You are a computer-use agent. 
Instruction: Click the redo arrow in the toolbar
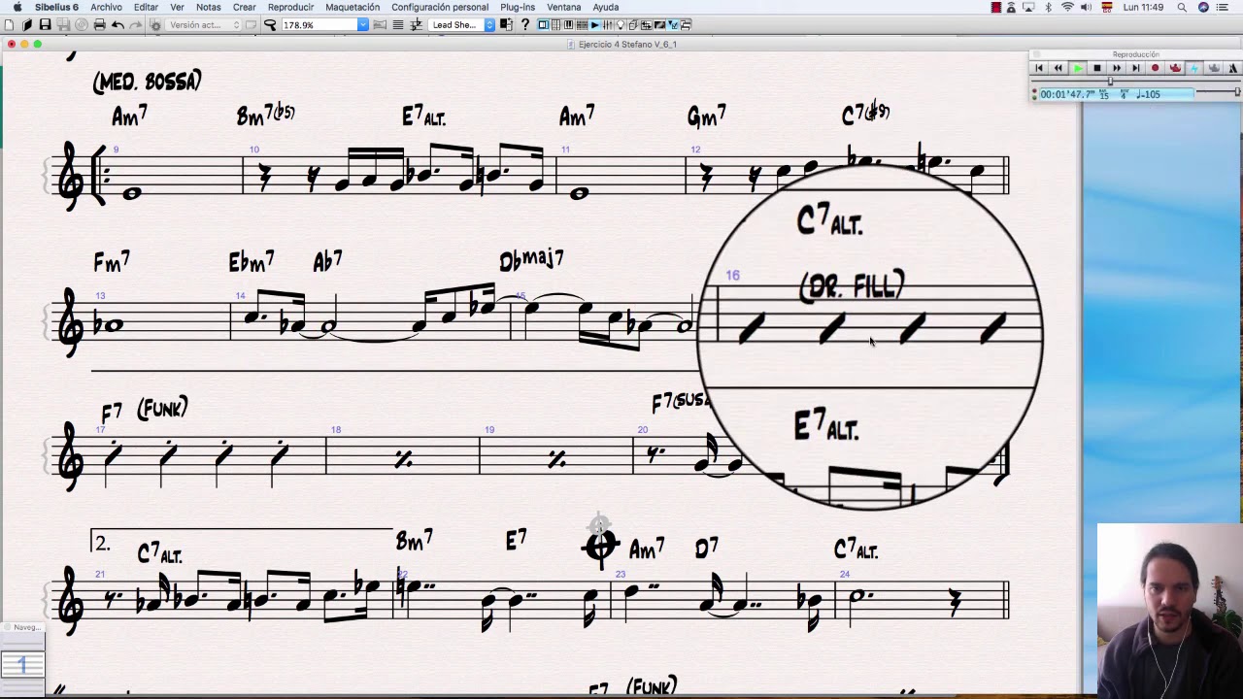tap(135, 24)
